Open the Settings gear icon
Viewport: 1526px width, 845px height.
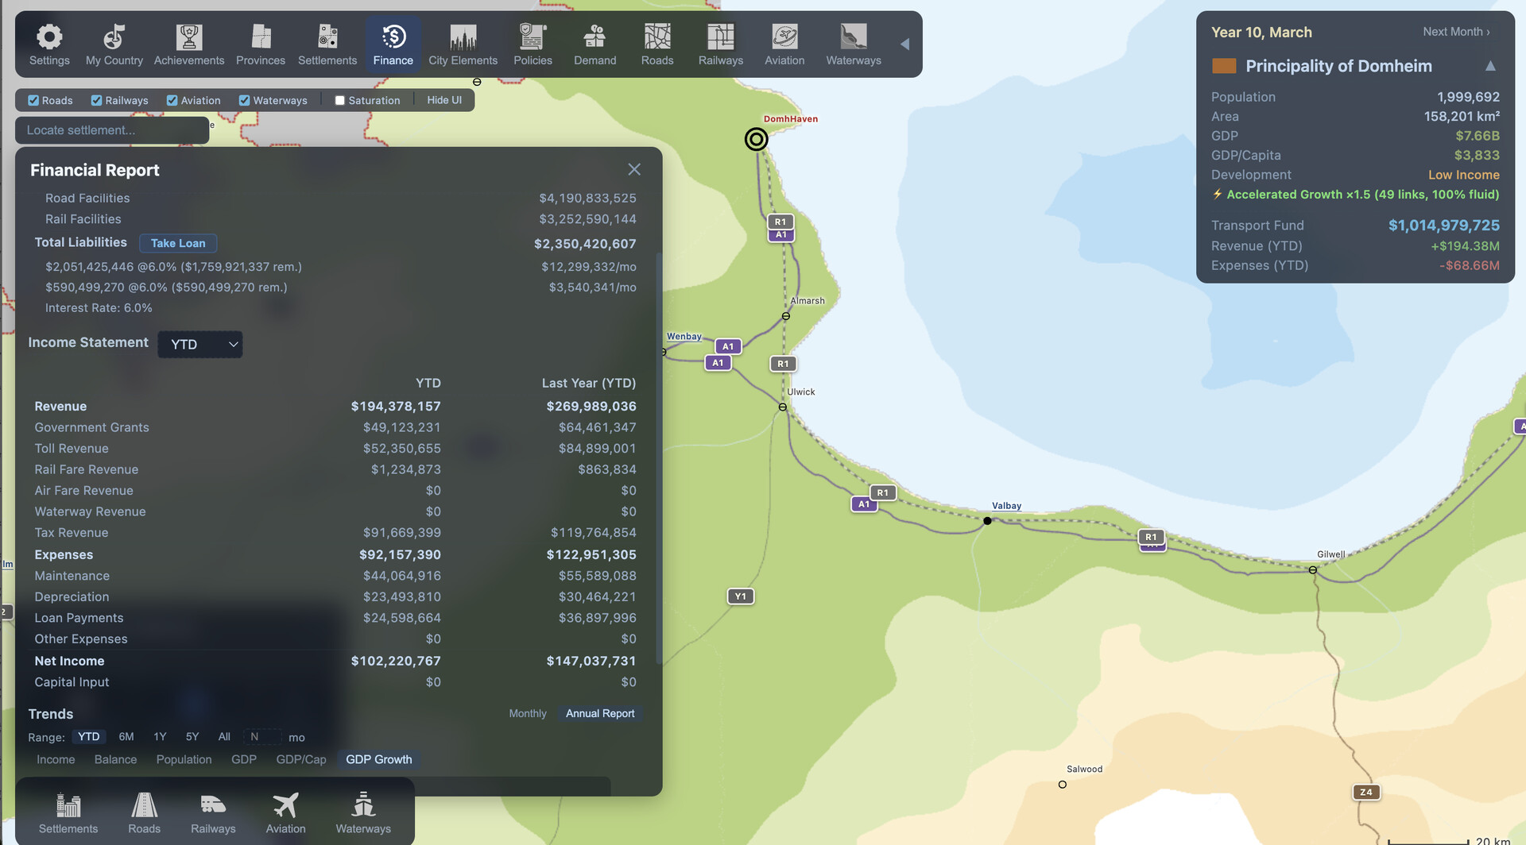(49, 44)
